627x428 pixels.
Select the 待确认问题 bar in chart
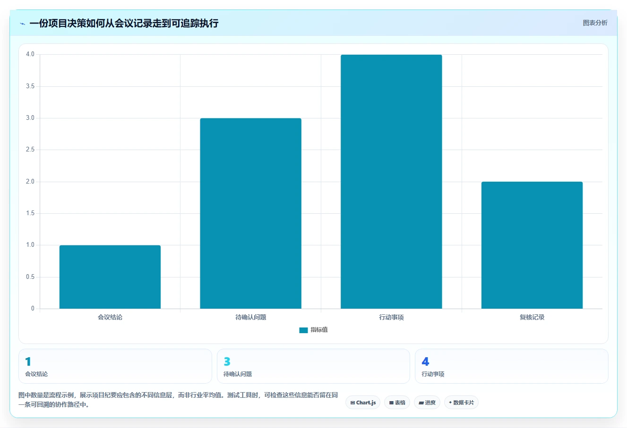250,213
